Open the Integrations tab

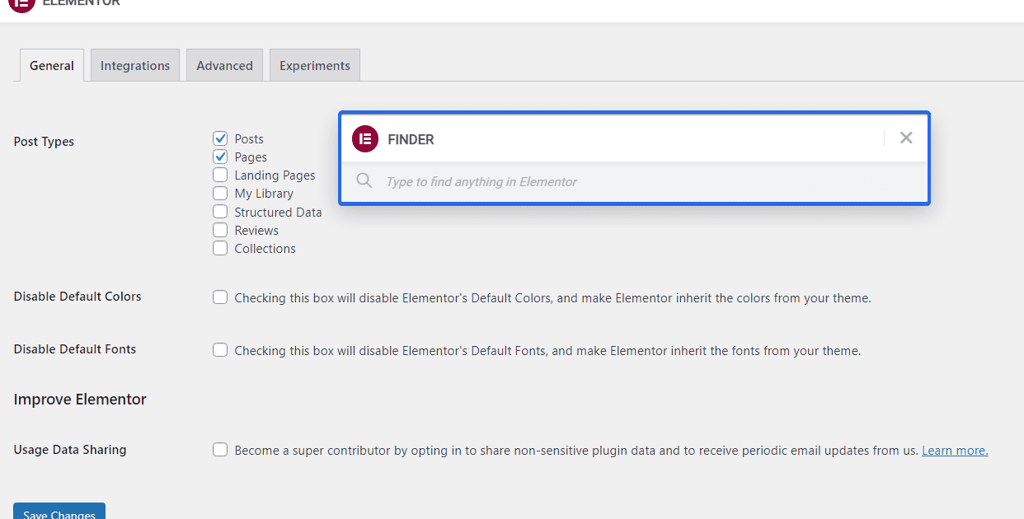(135, 65)
